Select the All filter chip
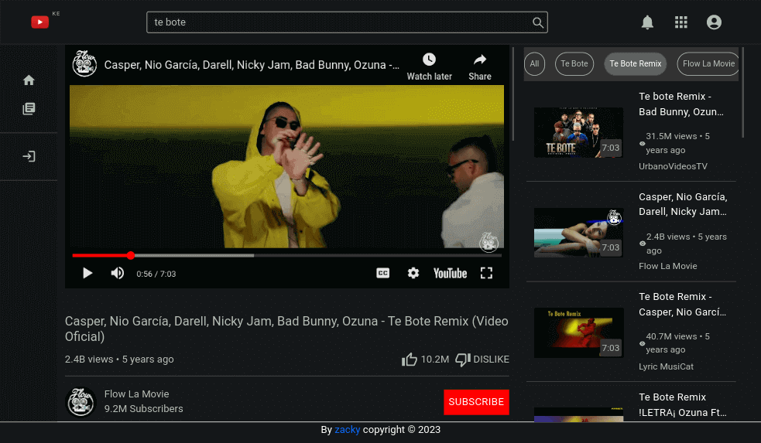This screenshot has width=761, height=443. click(x=534, y=63)
